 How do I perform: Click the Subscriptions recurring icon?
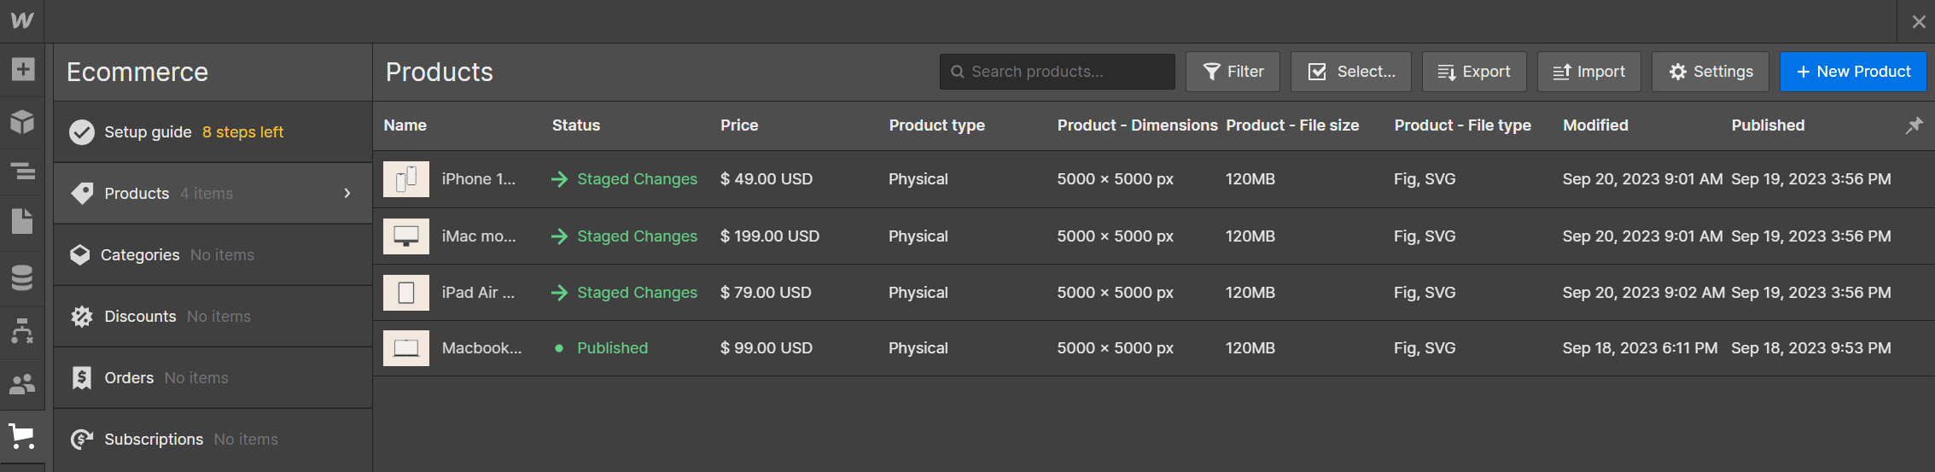[x=82, y=440]
